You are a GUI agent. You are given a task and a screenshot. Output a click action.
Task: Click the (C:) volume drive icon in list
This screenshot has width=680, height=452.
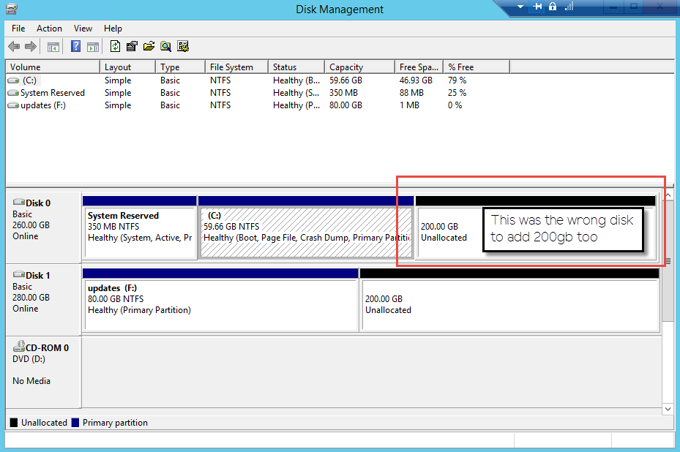pos(13,80)
